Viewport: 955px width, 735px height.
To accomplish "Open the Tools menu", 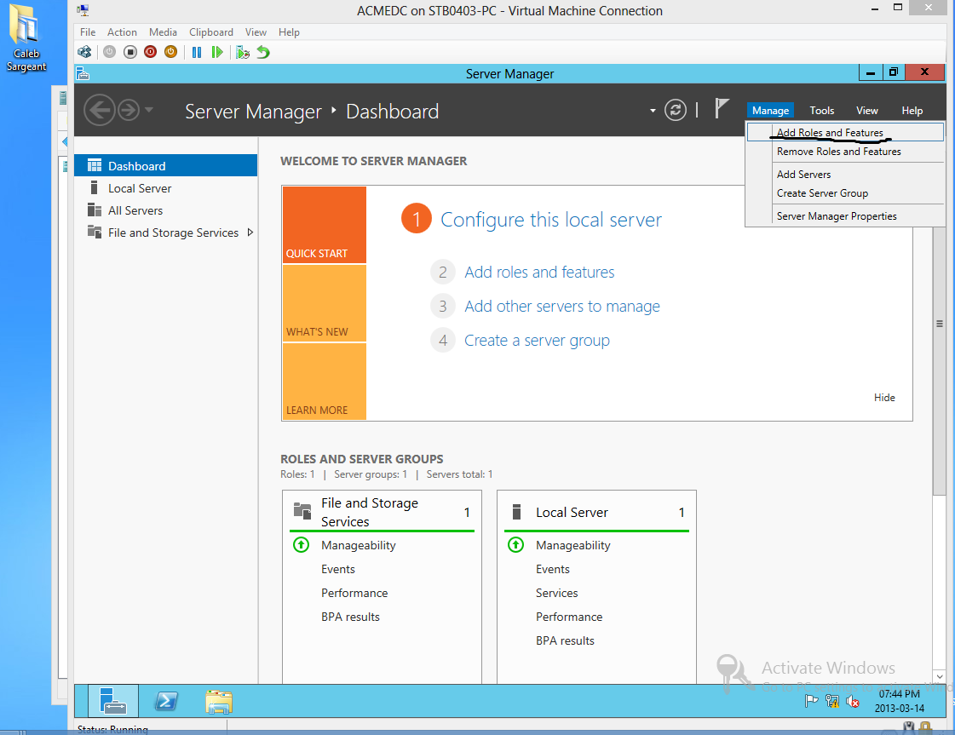I will point(821,110).
